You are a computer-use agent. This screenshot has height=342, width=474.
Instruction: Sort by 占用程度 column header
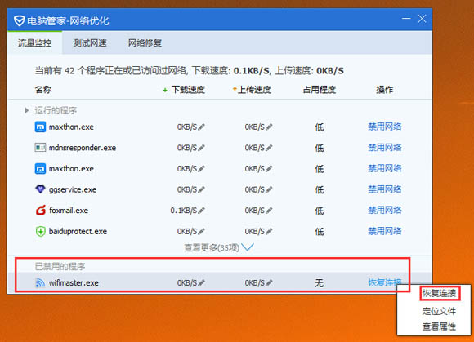tap(320, 90)
